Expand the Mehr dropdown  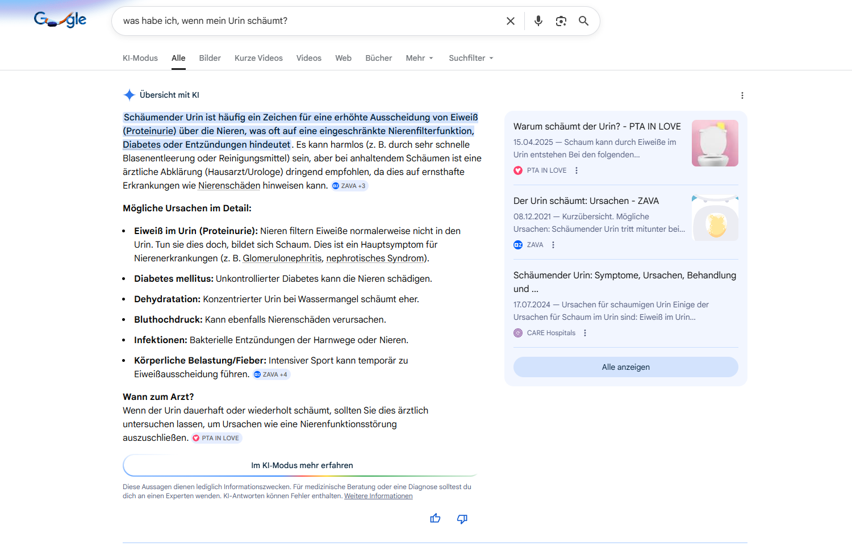[x=419, y=58]
